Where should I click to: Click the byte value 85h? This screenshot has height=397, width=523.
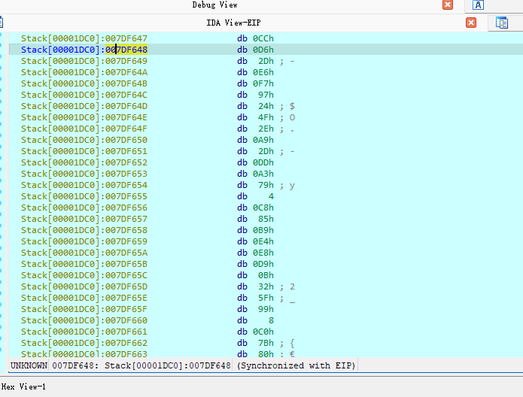266,219
